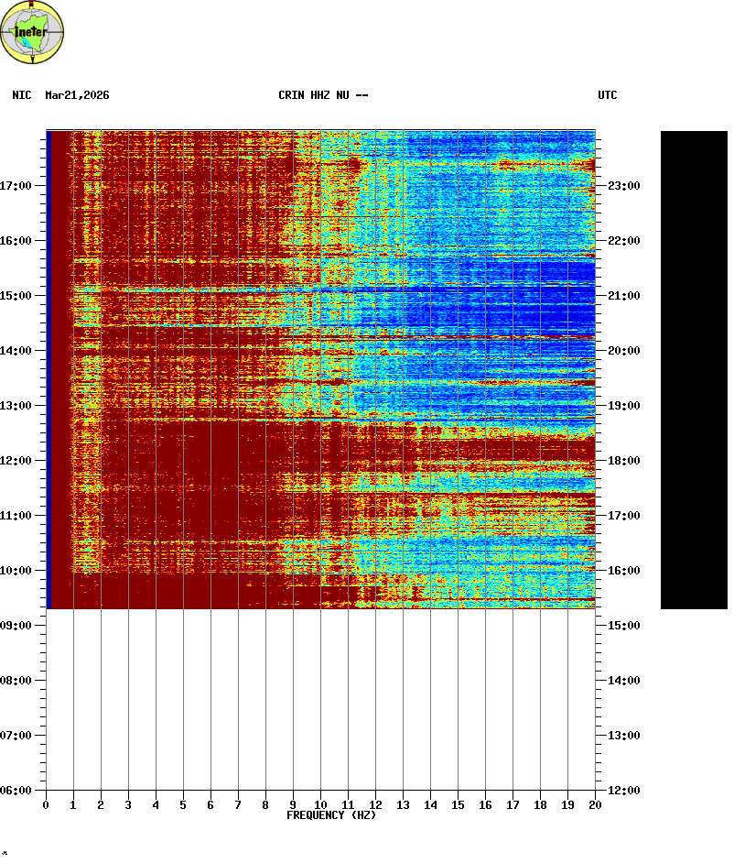Click the 13:00 label on left time axis

(x=16, y=406)
